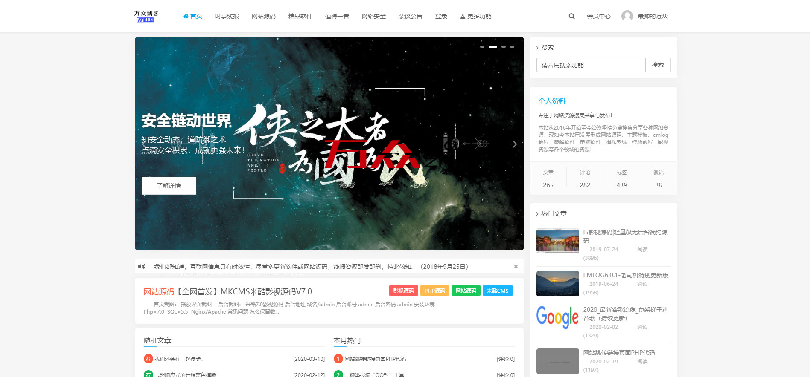The height and width of the screenshot is (377, 810).
Task: Dismiss the announcement bar with X
Action: click(x=516, y=266)
